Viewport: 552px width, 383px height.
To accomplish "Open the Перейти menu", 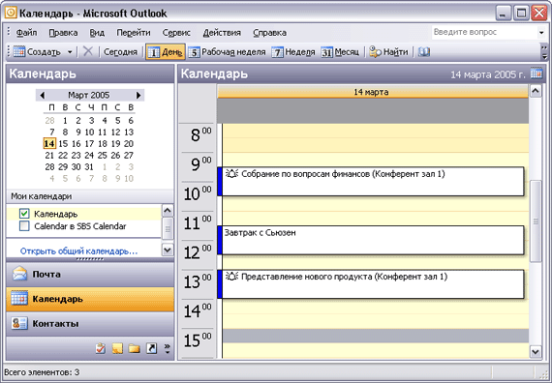I will coord(134,33).
